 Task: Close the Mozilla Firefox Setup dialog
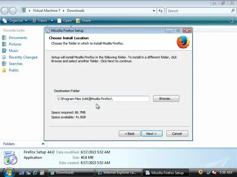point(187,31)
